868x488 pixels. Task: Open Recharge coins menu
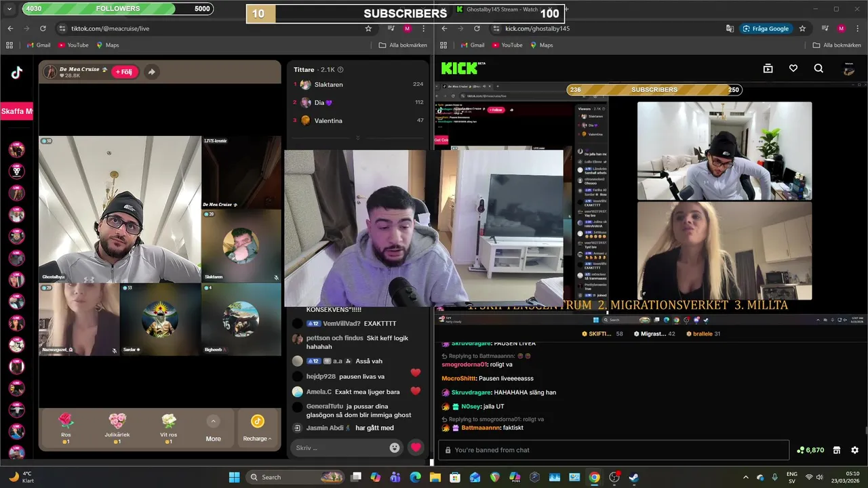257,428
